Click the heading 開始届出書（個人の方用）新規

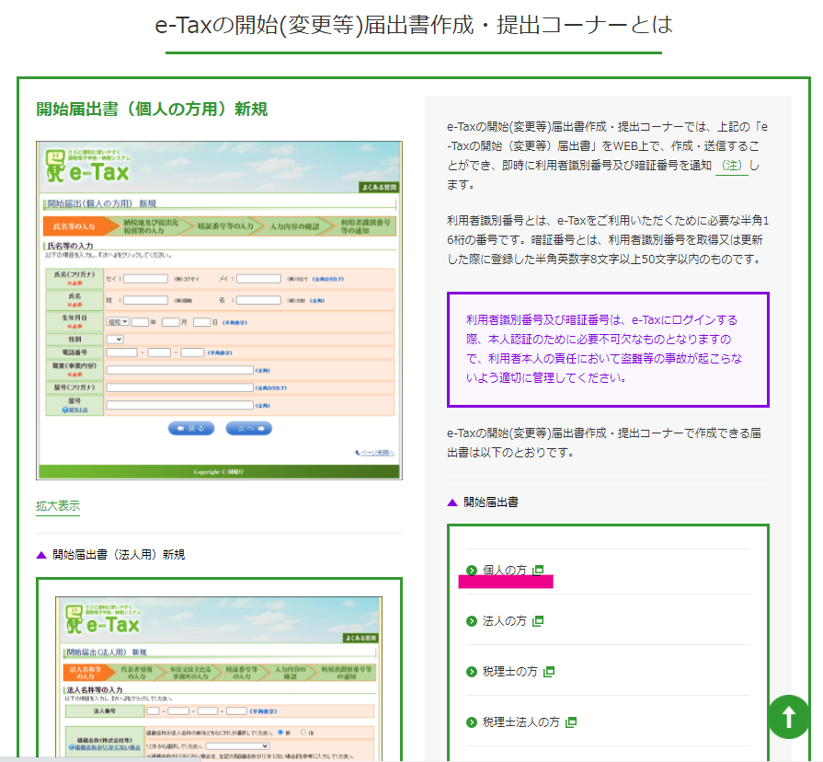[x=152, y=110]
